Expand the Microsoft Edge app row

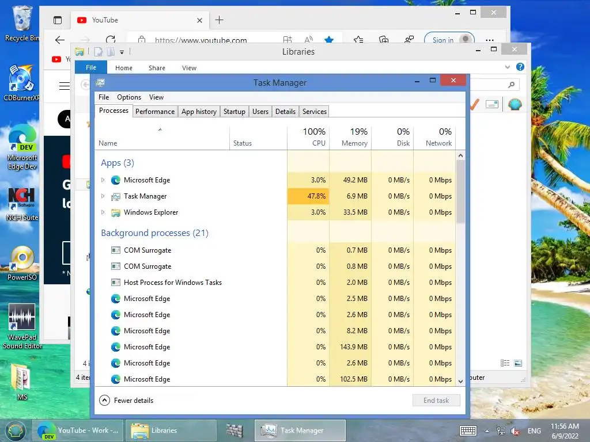click(x=103, y=180)
